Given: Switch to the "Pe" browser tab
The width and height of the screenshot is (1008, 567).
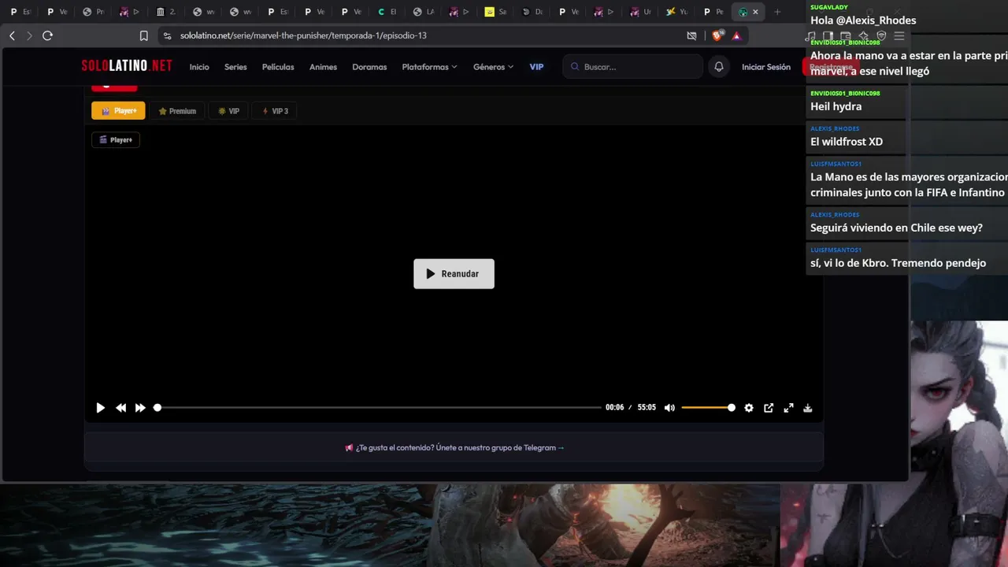Looking at the screenshot, I should point(713,12).
